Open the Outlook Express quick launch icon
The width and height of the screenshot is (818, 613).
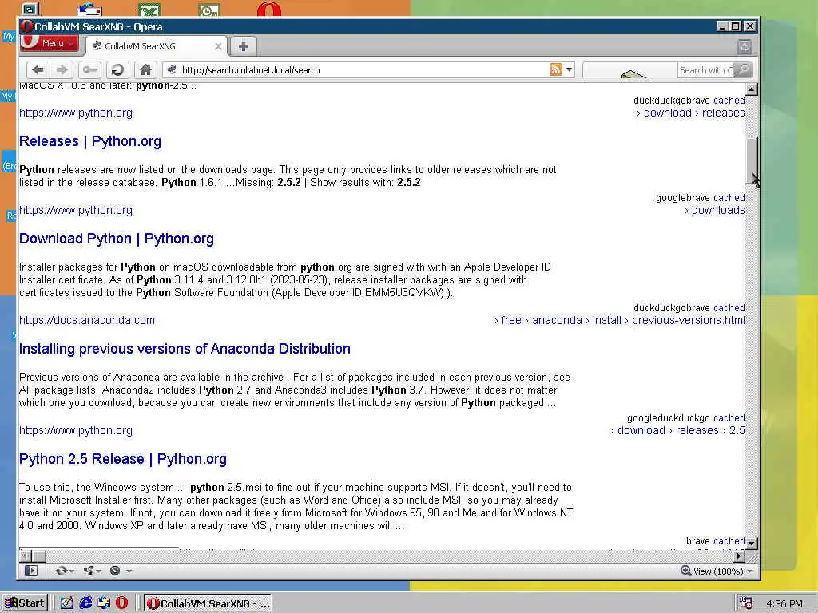pos(104,603)
